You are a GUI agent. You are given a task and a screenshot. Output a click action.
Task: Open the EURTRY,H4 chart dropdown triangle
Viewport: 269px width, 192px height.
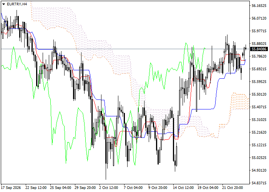tap(3, 4)
